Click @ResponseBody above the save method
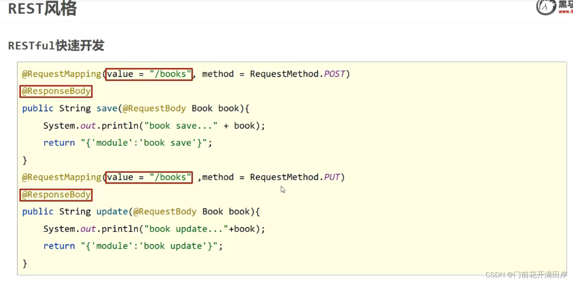The height and width of the screenshot is (282, 573). tap(56, 91)
